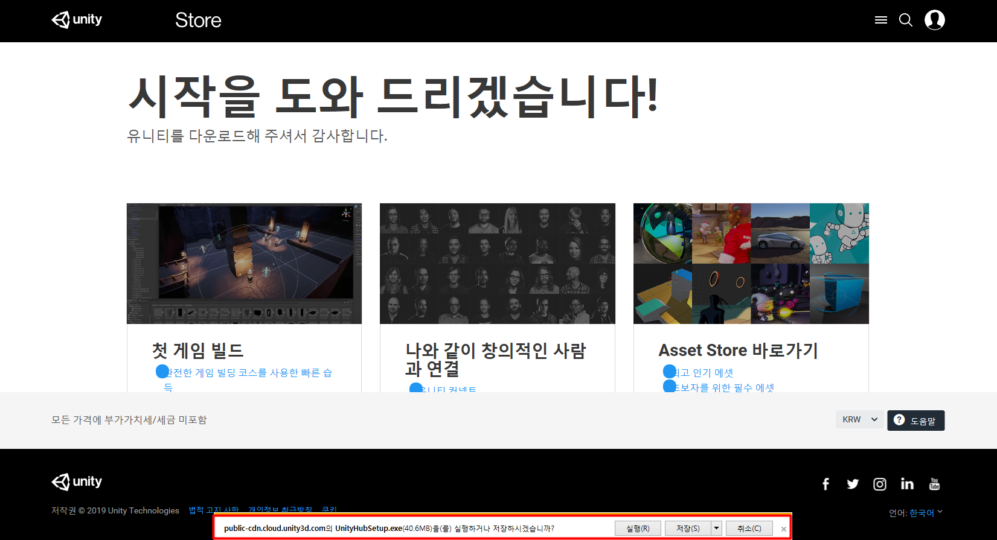Click the 취소(C) cancel button
Viewport: 997px width, 540px height.
click(749, 529)
